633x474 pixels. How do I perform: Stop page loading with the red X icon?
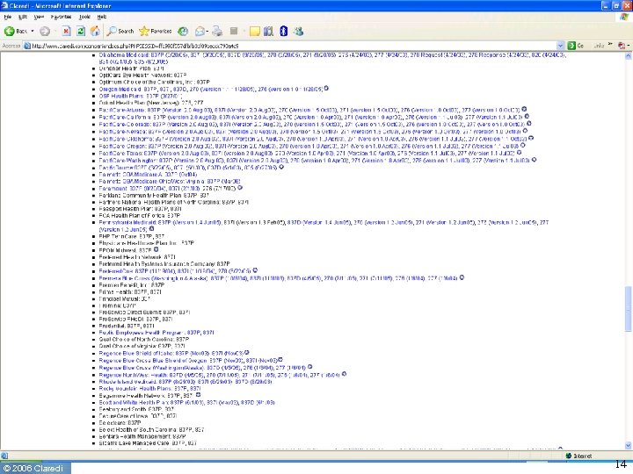(66, 31)
